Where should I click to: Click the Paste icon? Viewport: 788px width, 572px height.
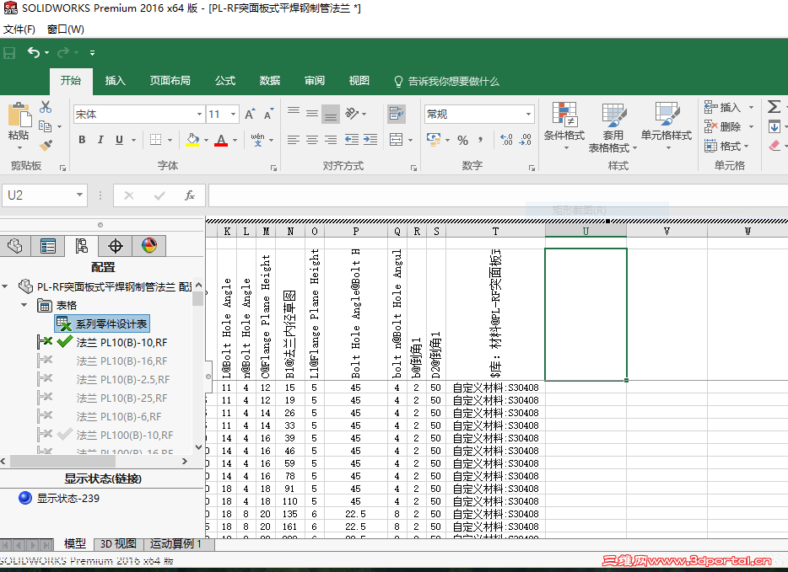19,115
